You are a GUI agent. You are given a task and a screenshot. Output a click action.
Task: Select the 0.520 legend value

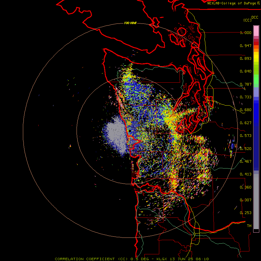tap(246, 149)
